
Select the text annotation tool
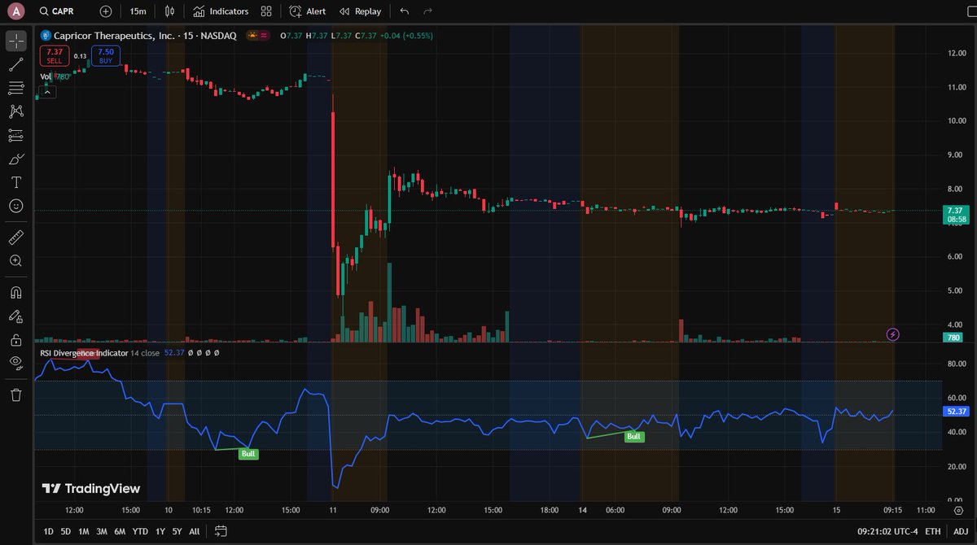(16, 182)
